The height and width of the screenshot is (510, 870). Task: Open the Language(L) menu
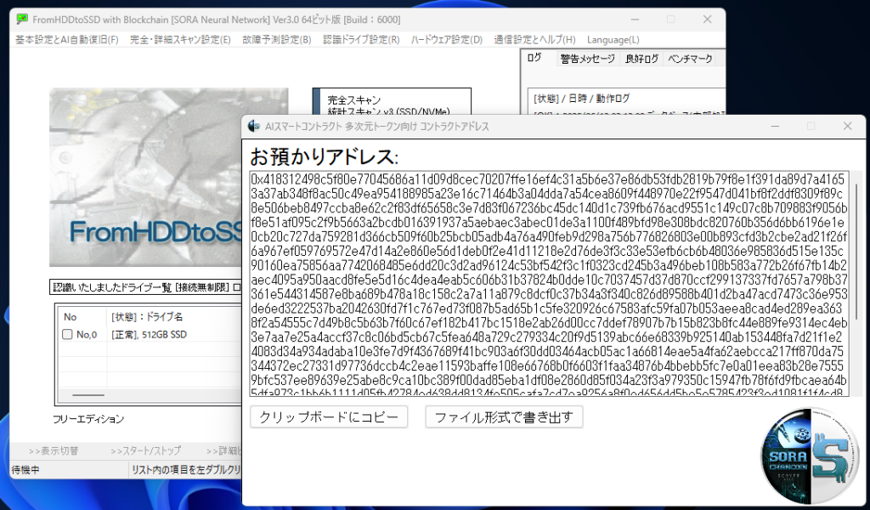[613, 40]
